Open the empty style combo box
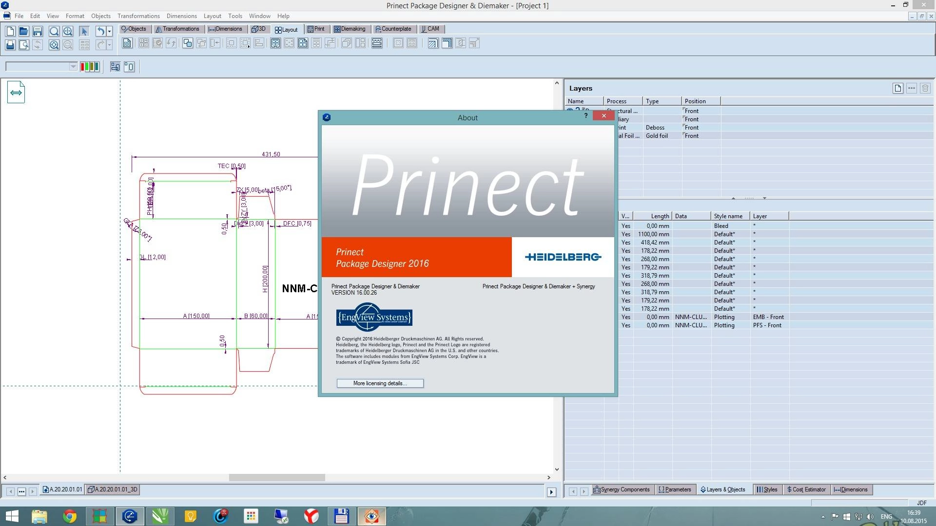936x526 pixels. [41, 67]
